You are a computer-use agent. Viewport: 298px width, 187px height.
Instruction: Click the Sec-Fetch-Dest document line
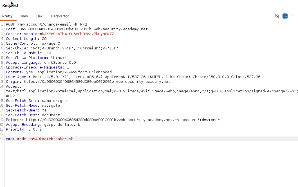point(33,115)
